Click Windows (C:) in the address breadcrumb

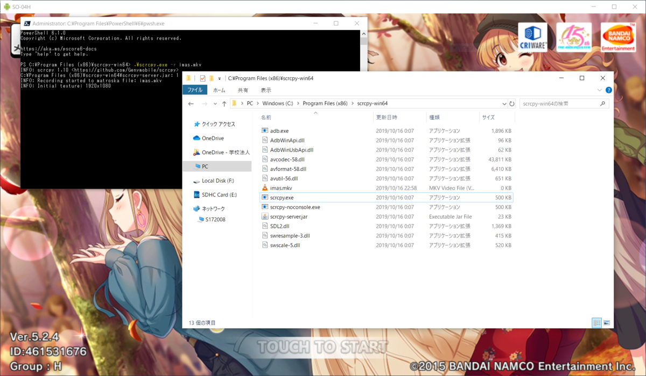tap(278, 104)
